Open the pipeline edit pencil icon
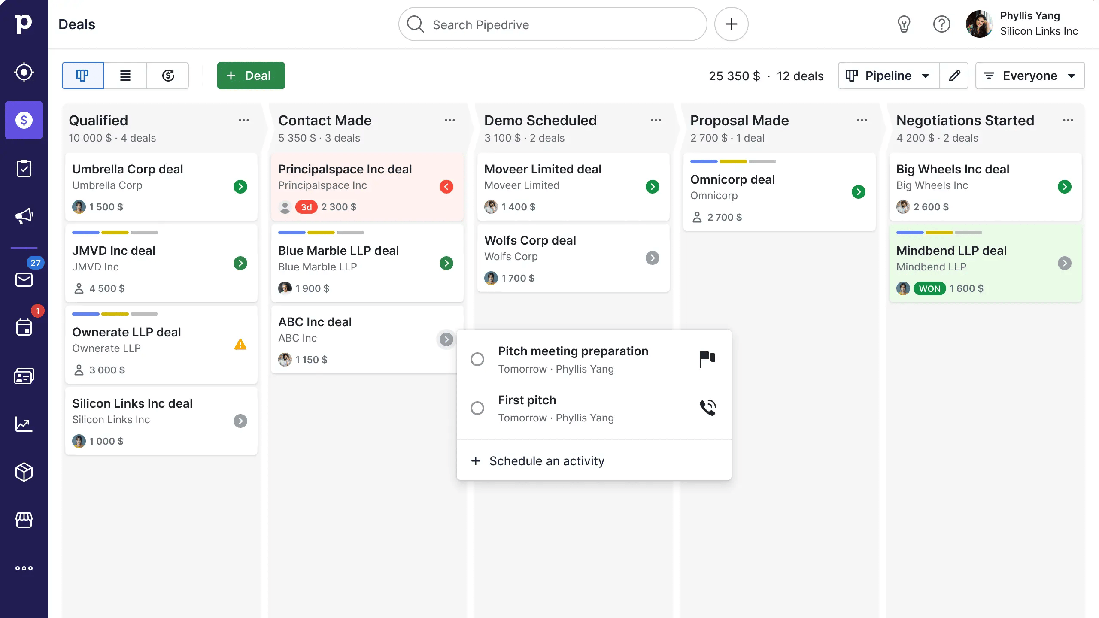 click(954, 76)
